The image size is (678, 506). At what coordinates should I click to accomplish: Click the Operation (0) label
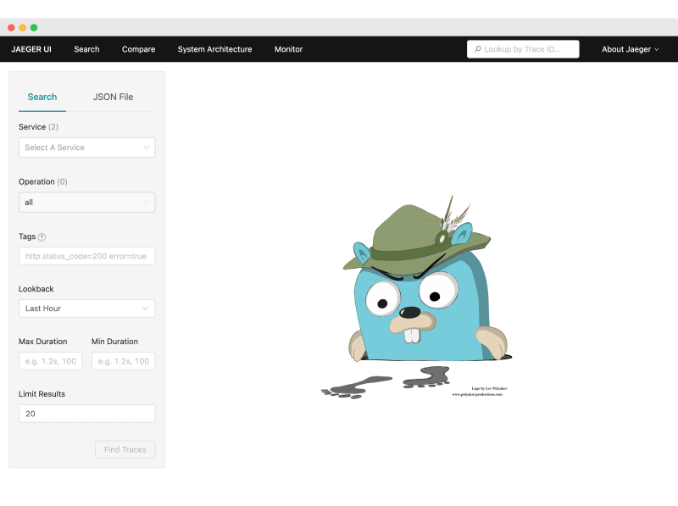[x=43, y=181]
